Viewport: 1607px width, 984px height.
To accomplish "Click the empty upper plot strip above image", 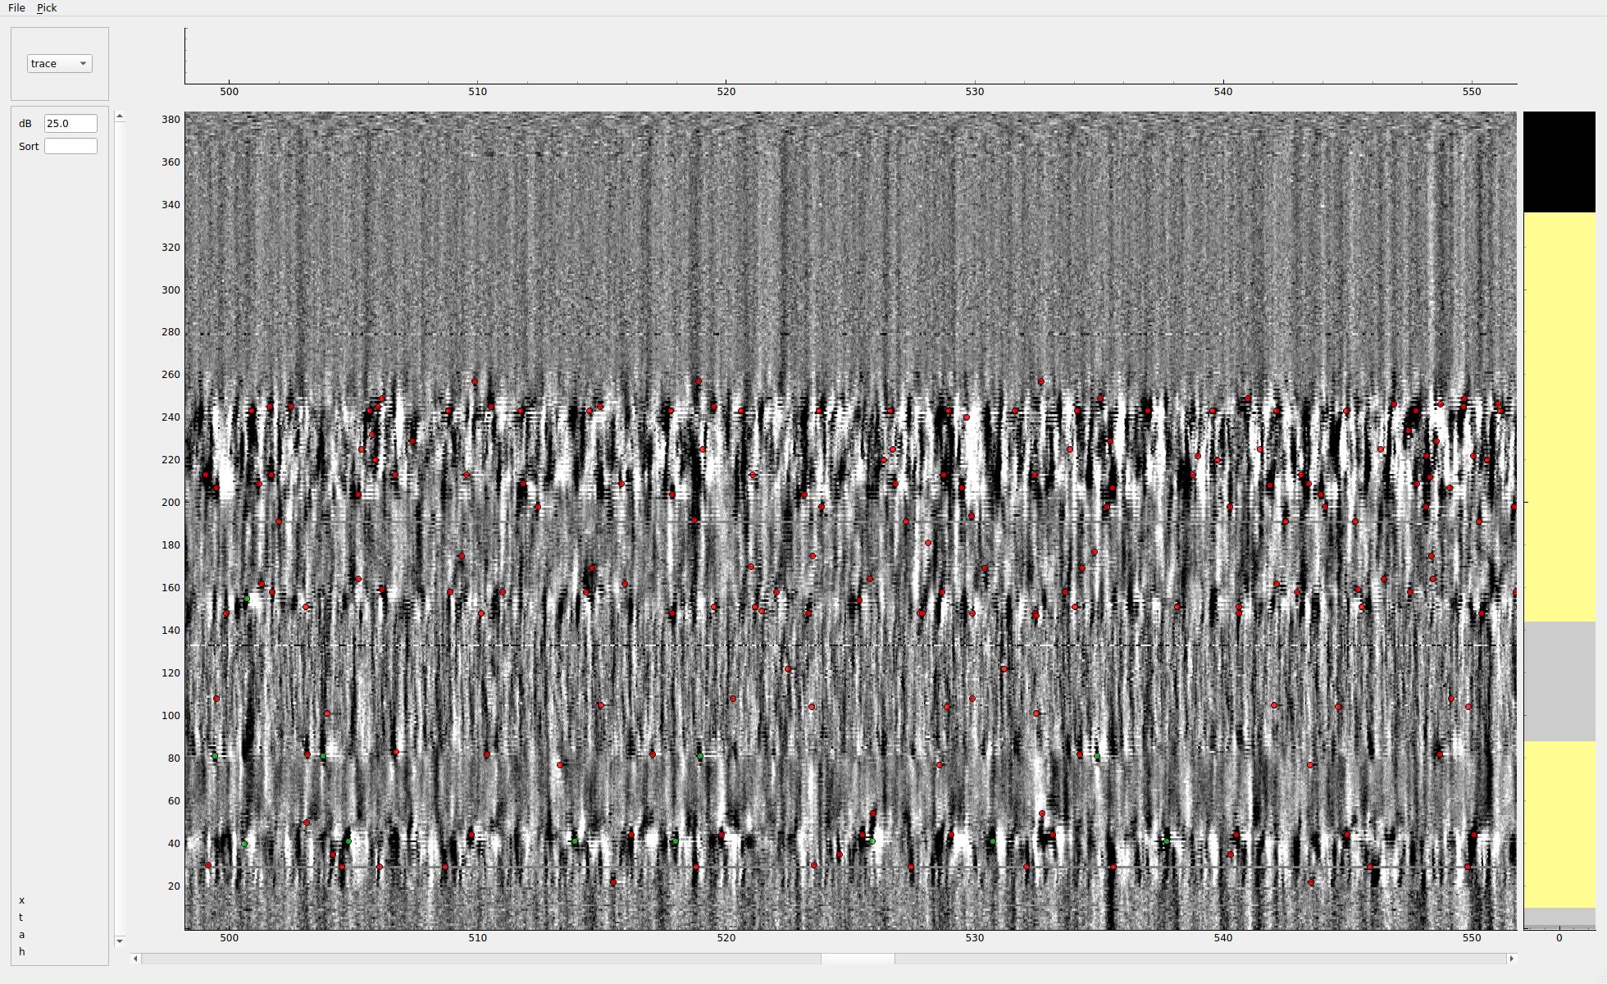I will pyautogui.click(x=850, y=55).
